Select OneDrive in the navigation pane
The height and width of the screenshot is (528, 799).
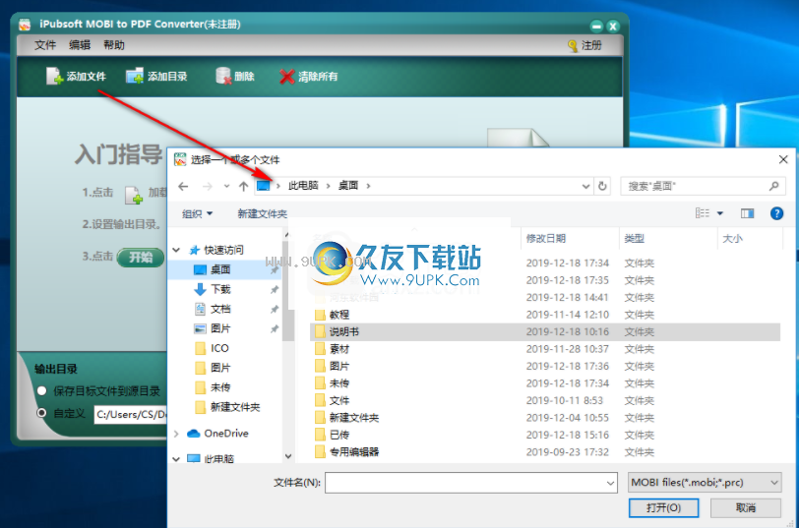click(x=226, y=434)
